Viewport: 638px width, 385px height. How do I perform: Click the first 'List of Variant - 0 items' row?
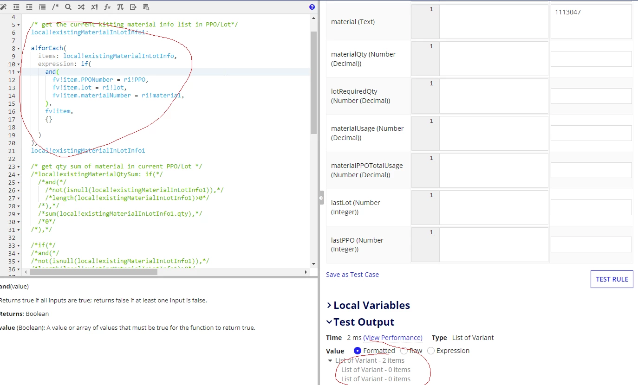point(376,370)
